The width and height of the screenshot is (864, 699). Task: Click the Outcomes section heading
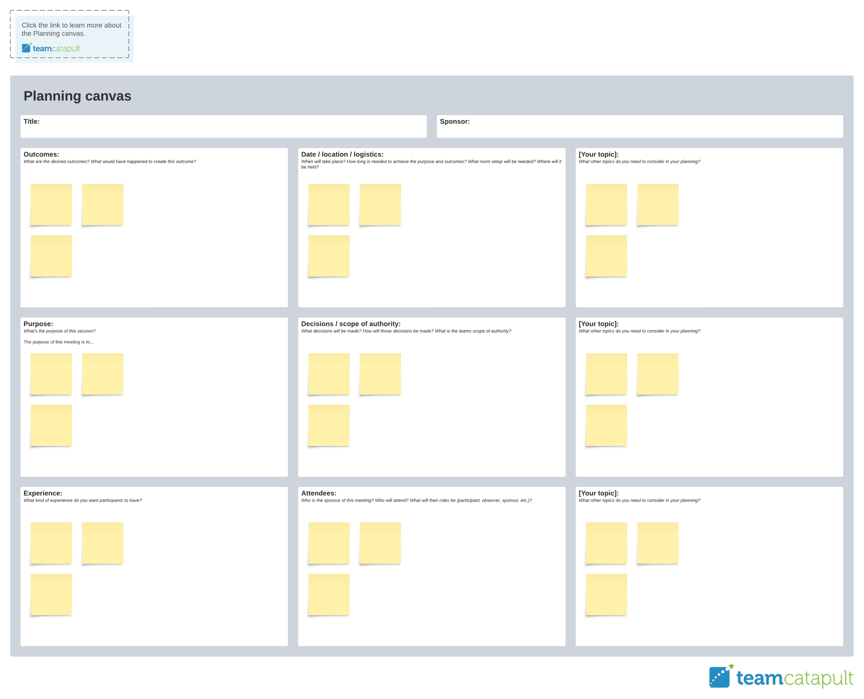[41, 155]
